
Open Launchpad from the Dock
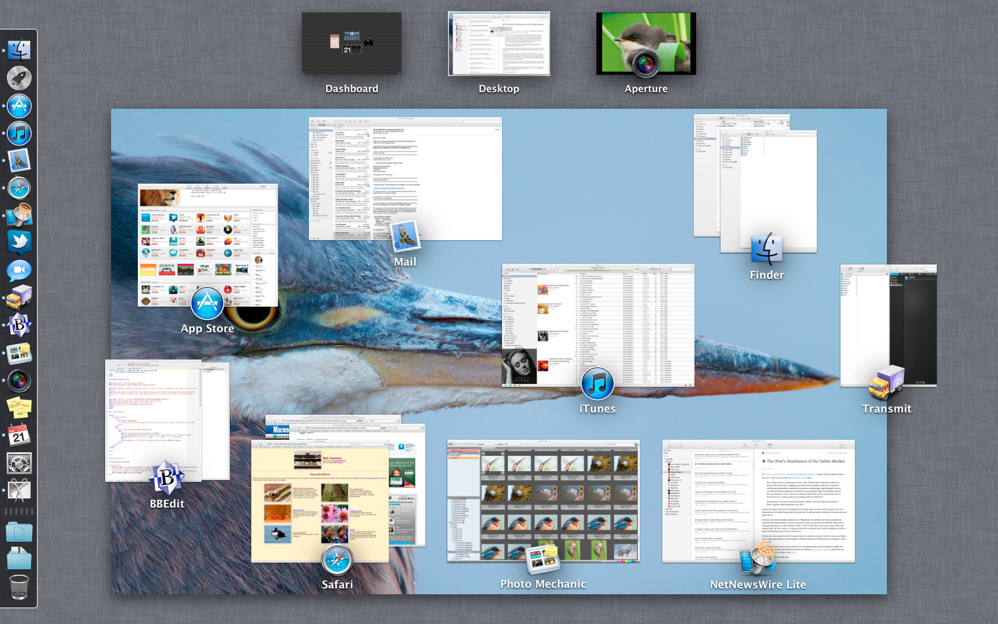tap(19, 78)
